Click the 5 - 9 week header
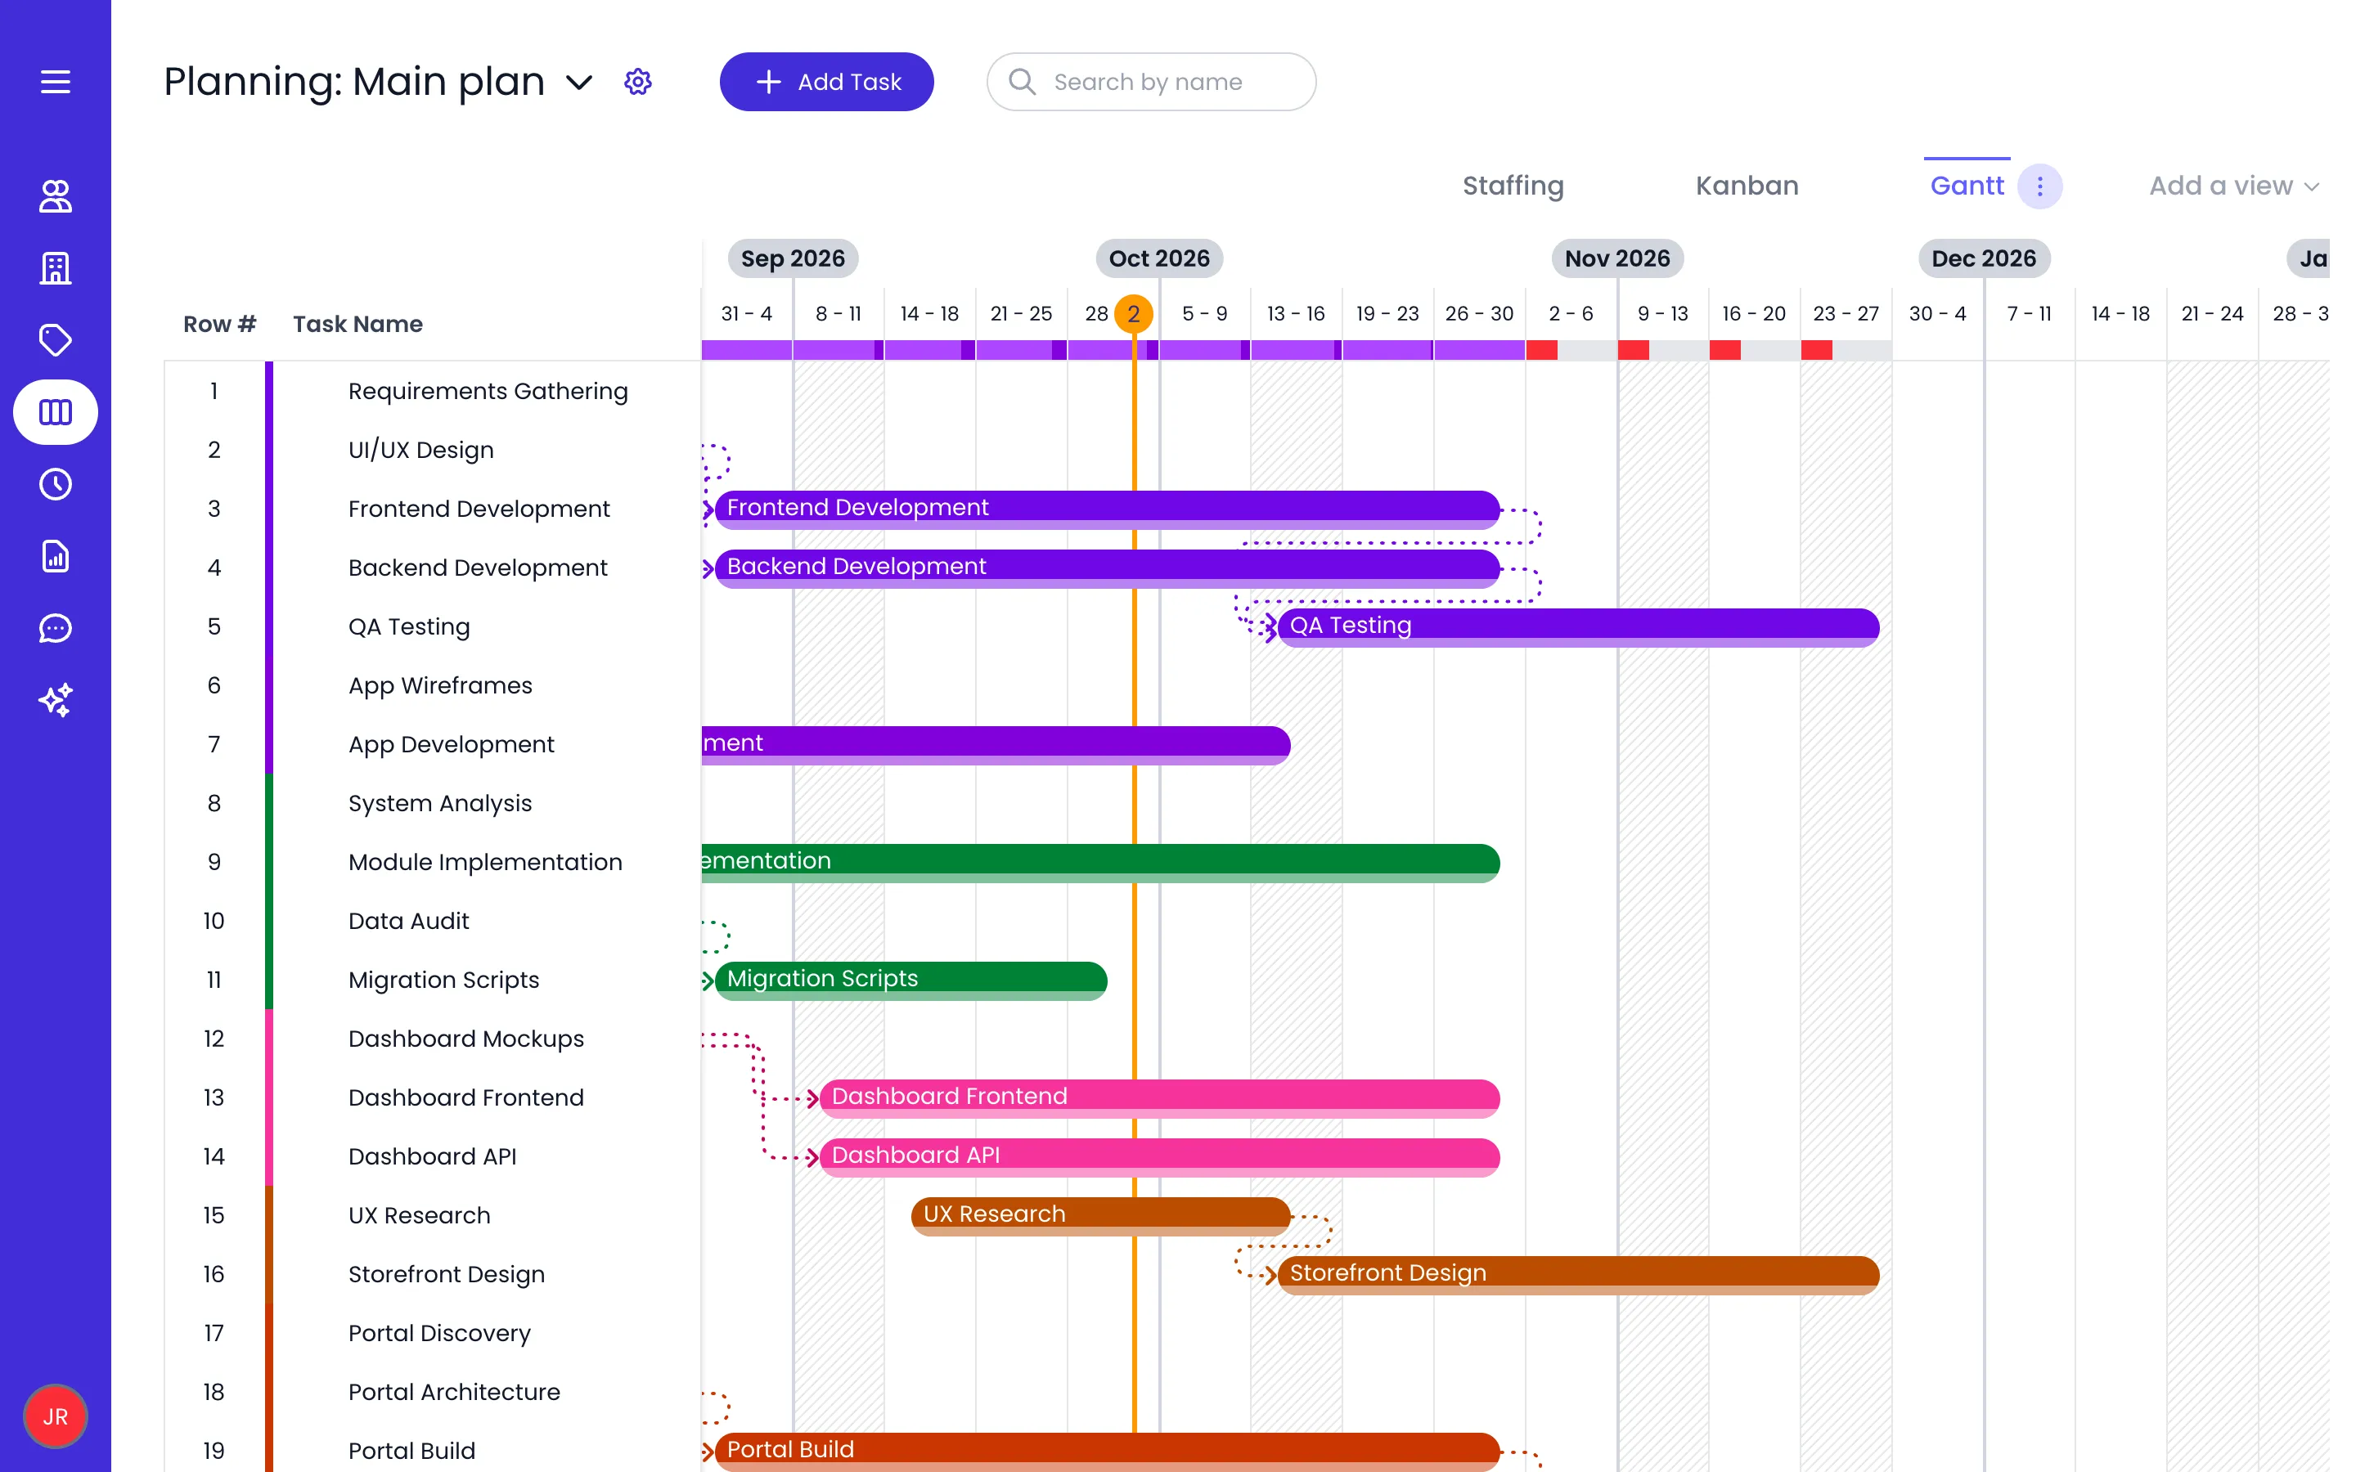The height and width of the screenshot is (1472, 2356). 1204,313
